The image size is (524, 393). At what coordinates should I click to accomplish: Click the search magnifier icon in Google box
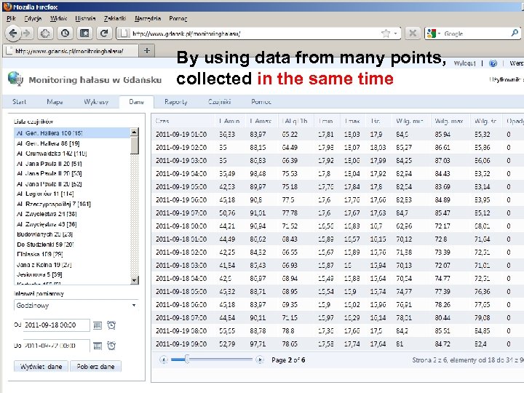(x=515, y=33)
